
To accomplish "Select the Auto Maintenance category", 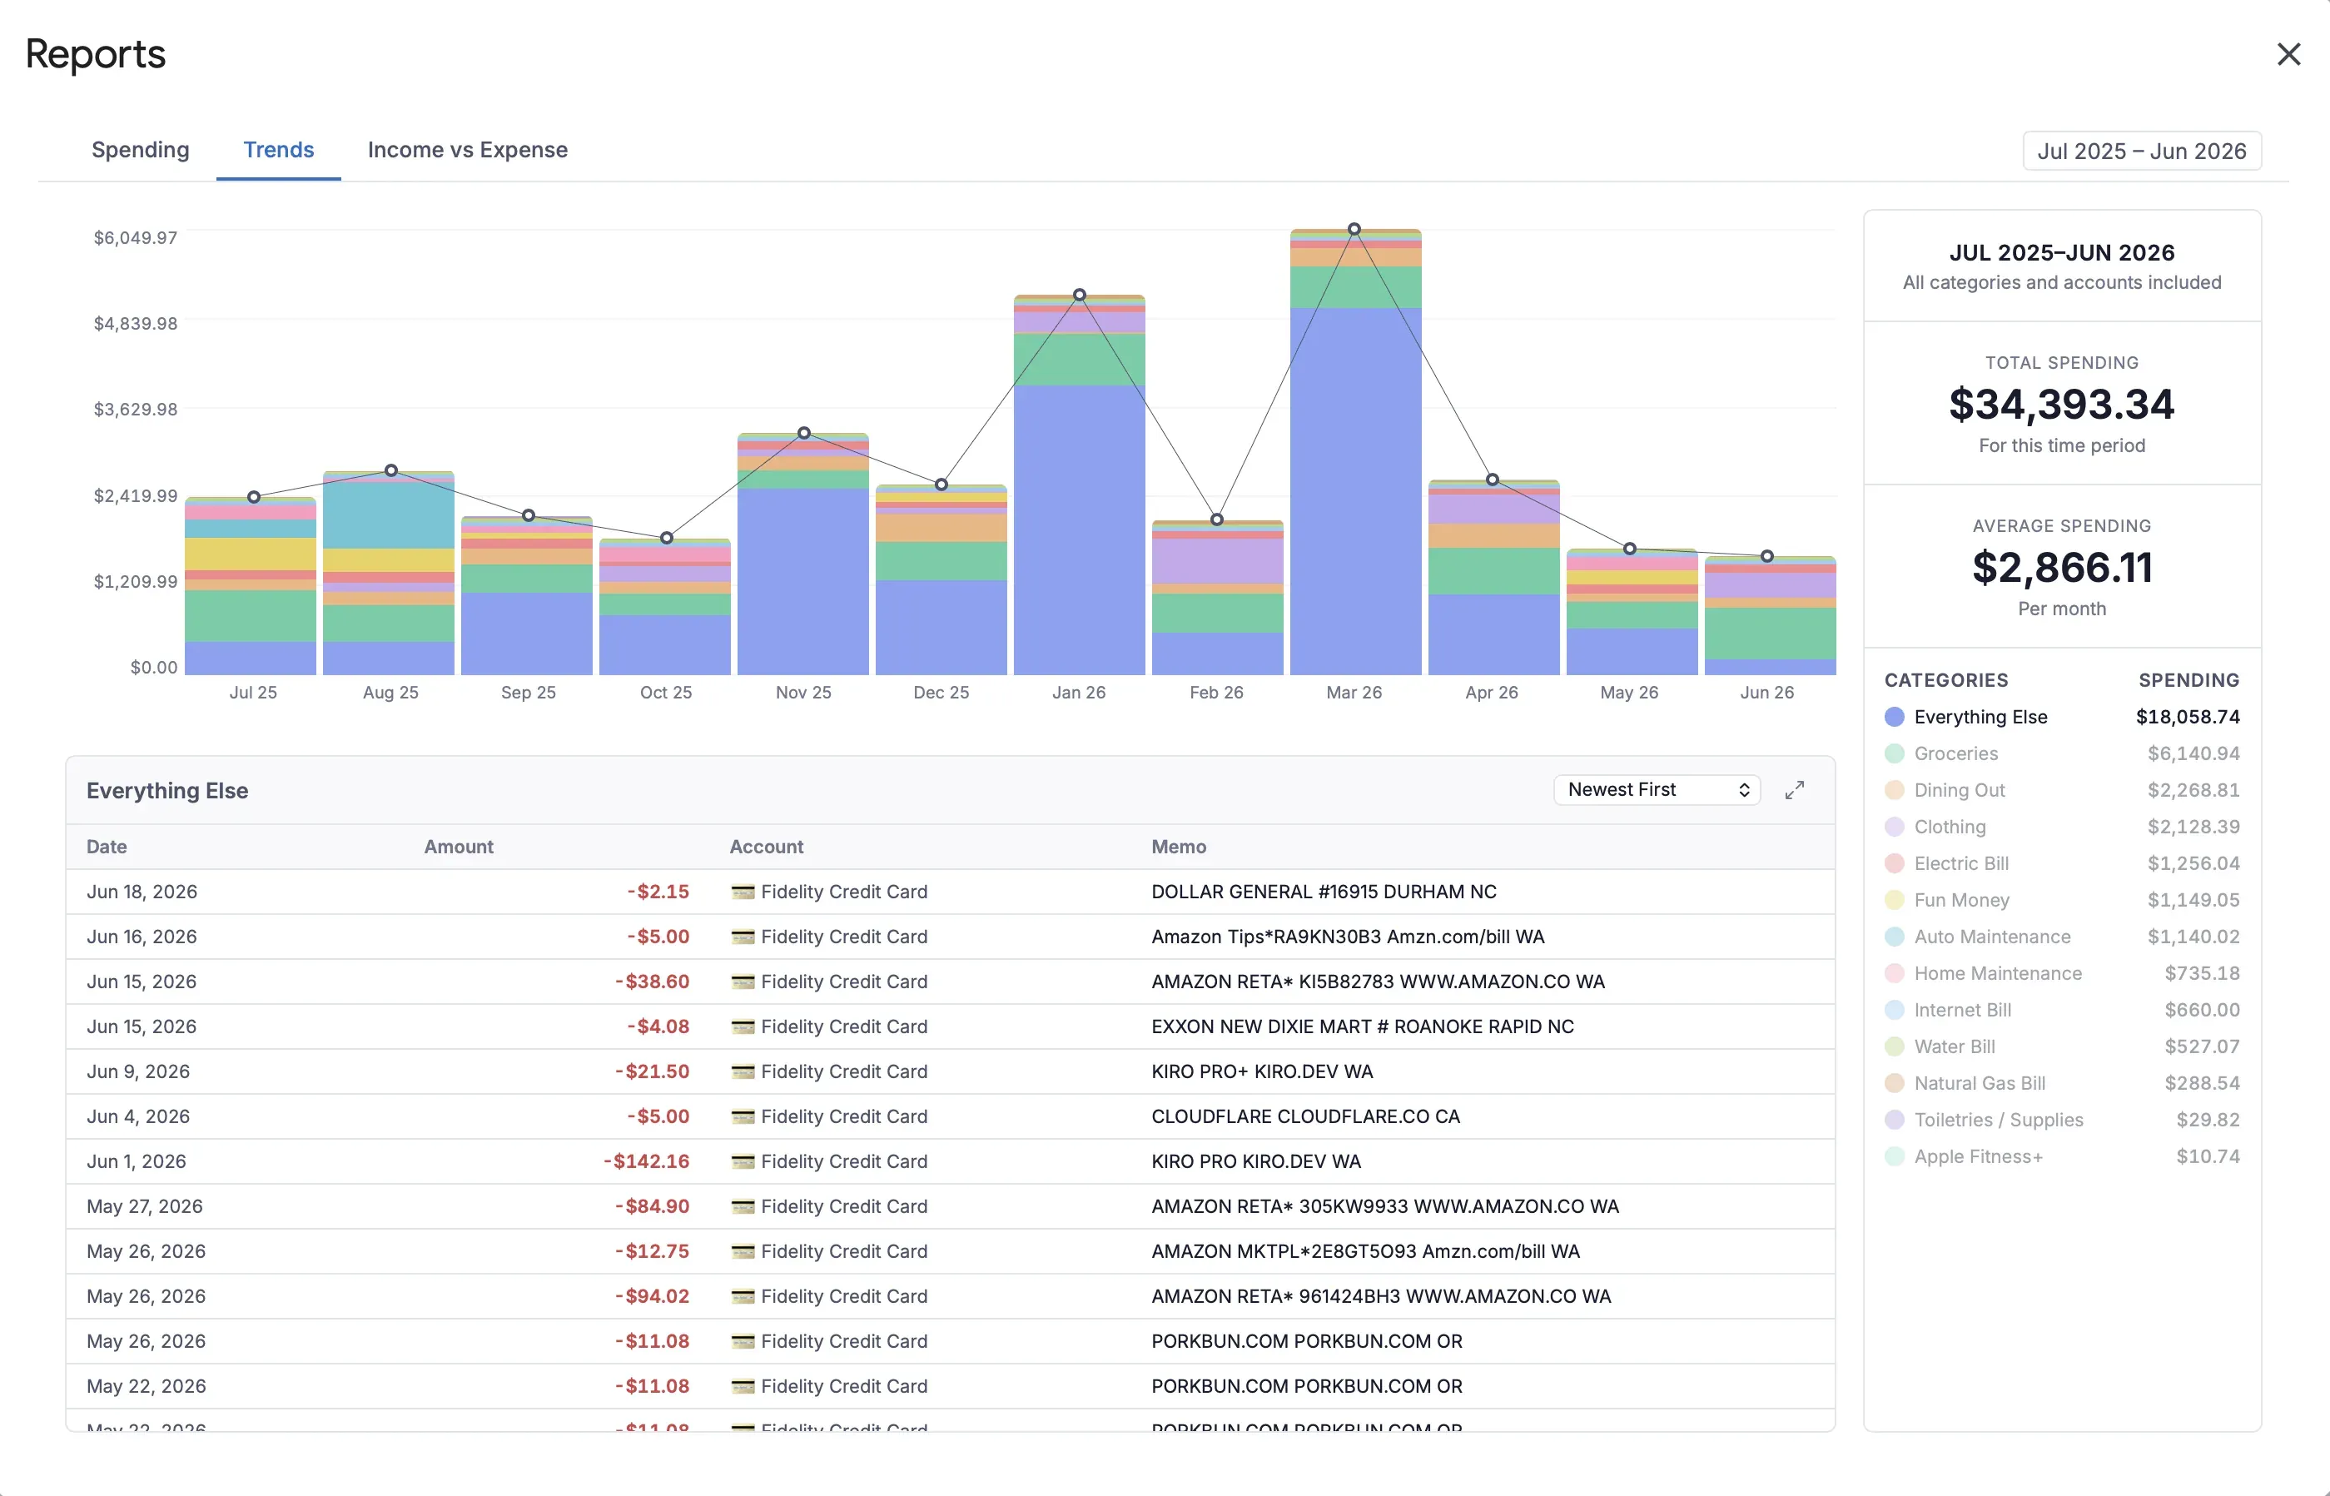I will point(2062,937).
